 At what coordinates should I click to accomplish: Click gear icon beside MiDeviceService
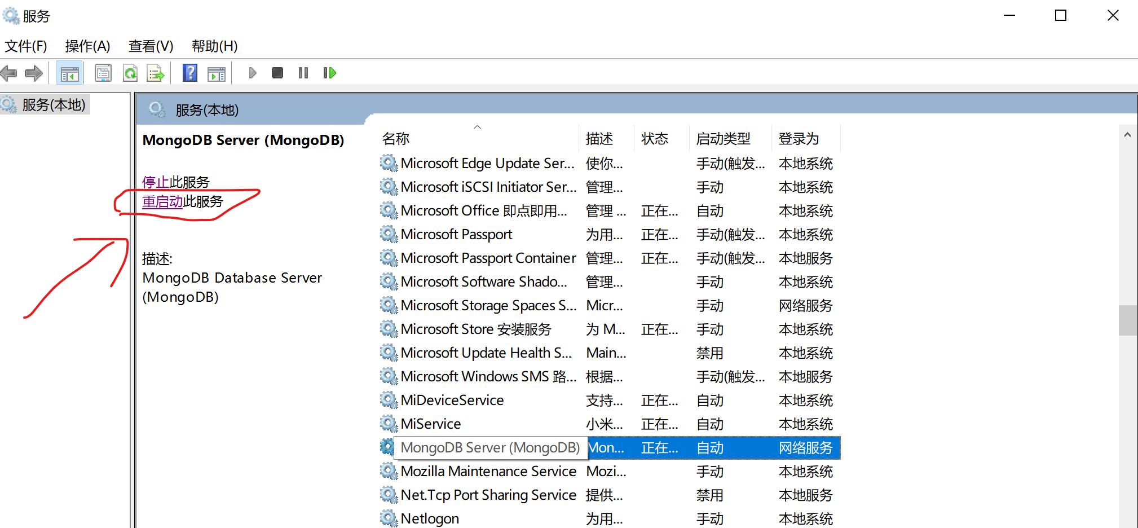[389, 400]
